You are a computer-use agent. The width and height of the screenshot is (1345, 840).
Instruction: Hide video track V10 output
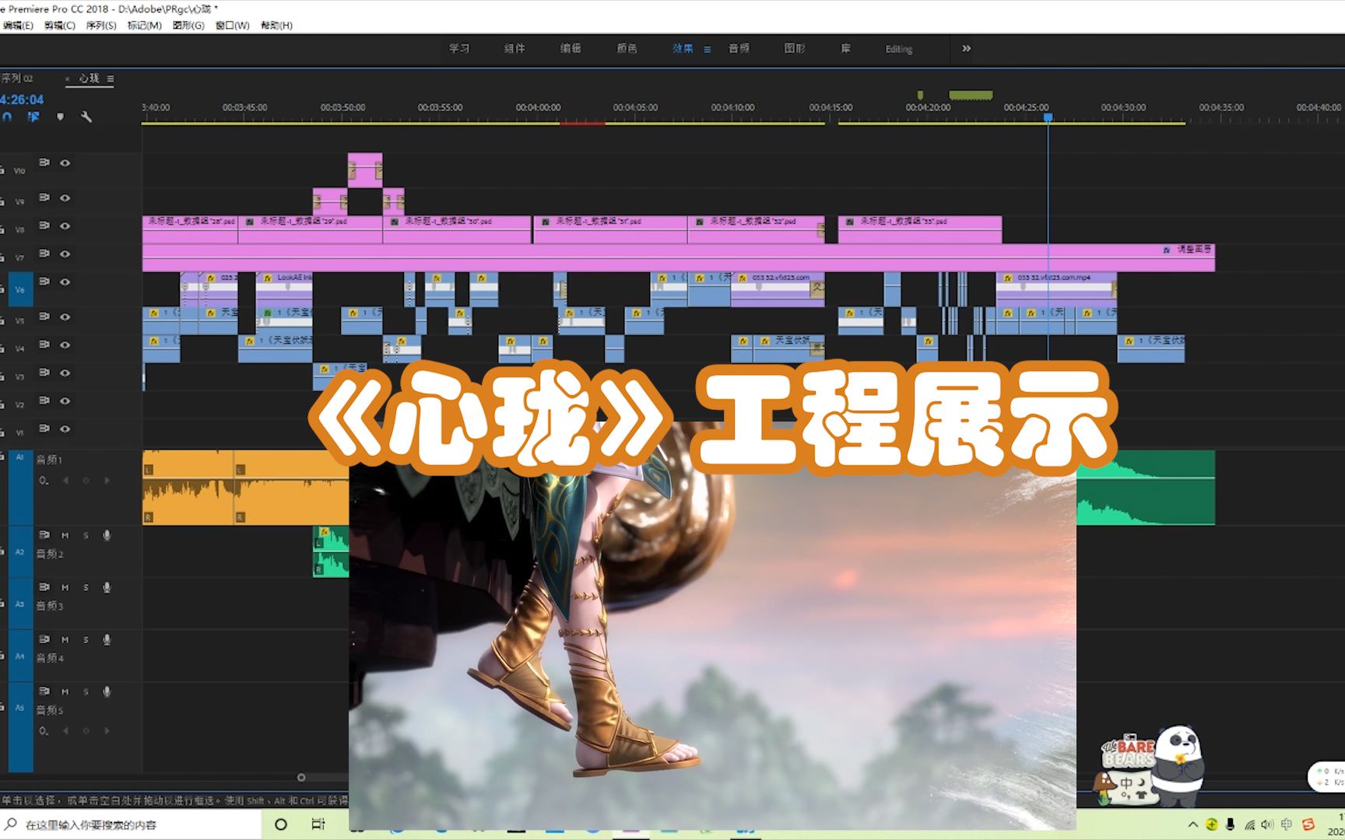coord(65,163)
